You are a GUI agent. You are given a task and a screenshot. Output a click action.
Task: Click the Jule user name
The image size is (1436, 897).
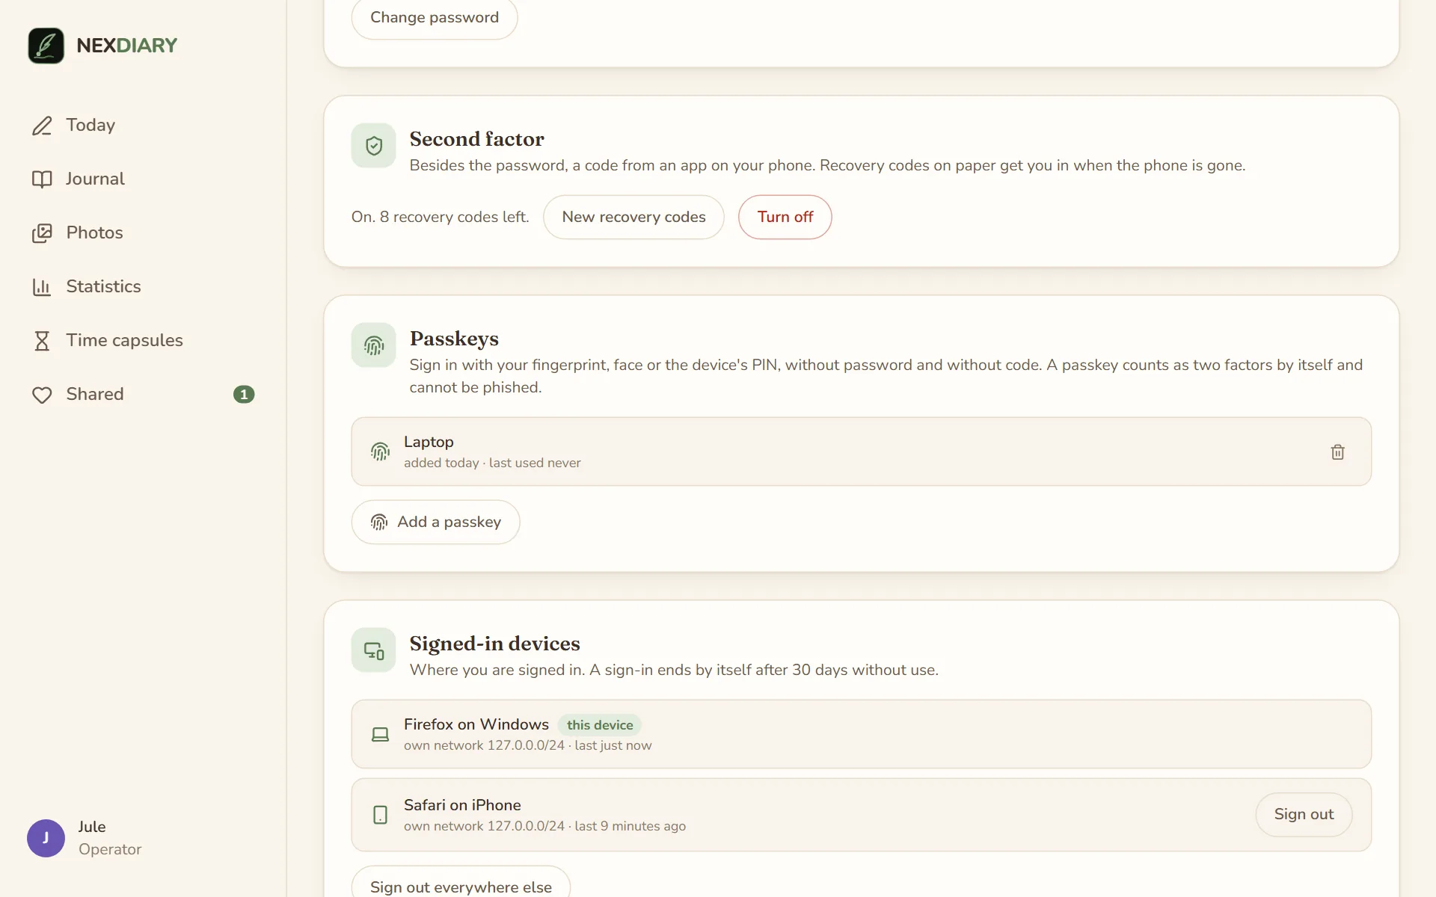coord(92,827)
